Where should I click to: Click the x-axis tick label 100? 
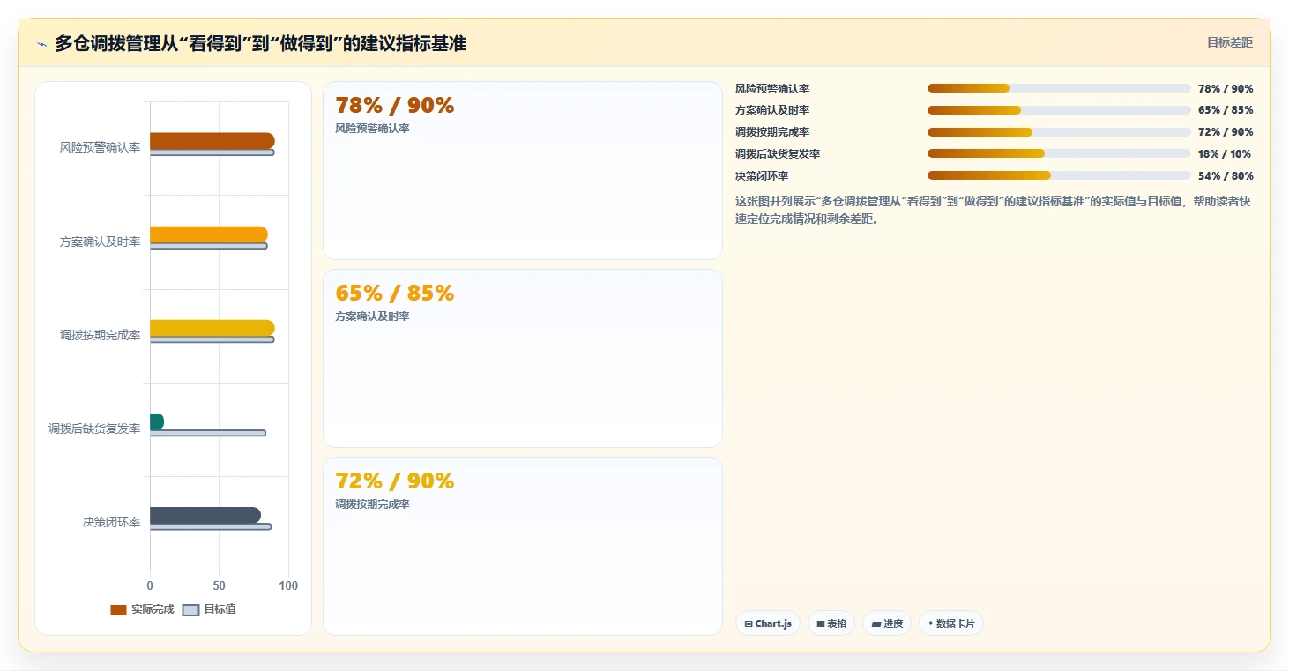point(287,585)
